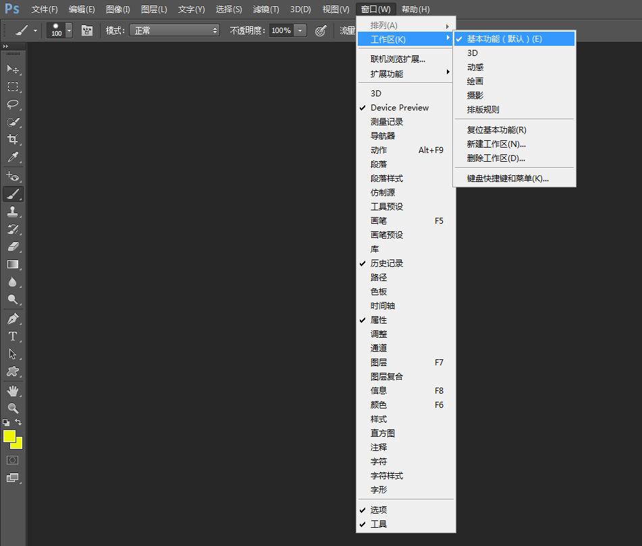Select the Gradient tool

(12, 264)
